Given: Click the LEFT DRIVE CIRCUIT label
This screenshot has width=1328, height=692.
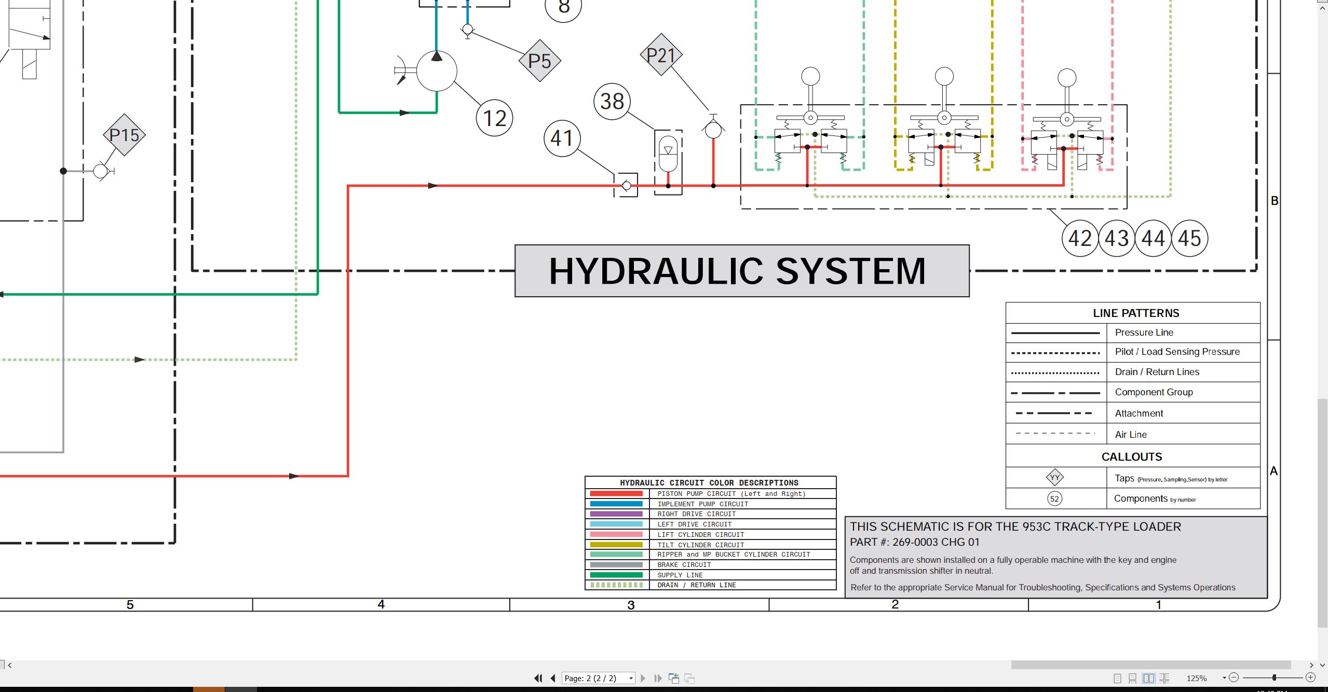Looking at the screenshot, I should pos(695,524).
